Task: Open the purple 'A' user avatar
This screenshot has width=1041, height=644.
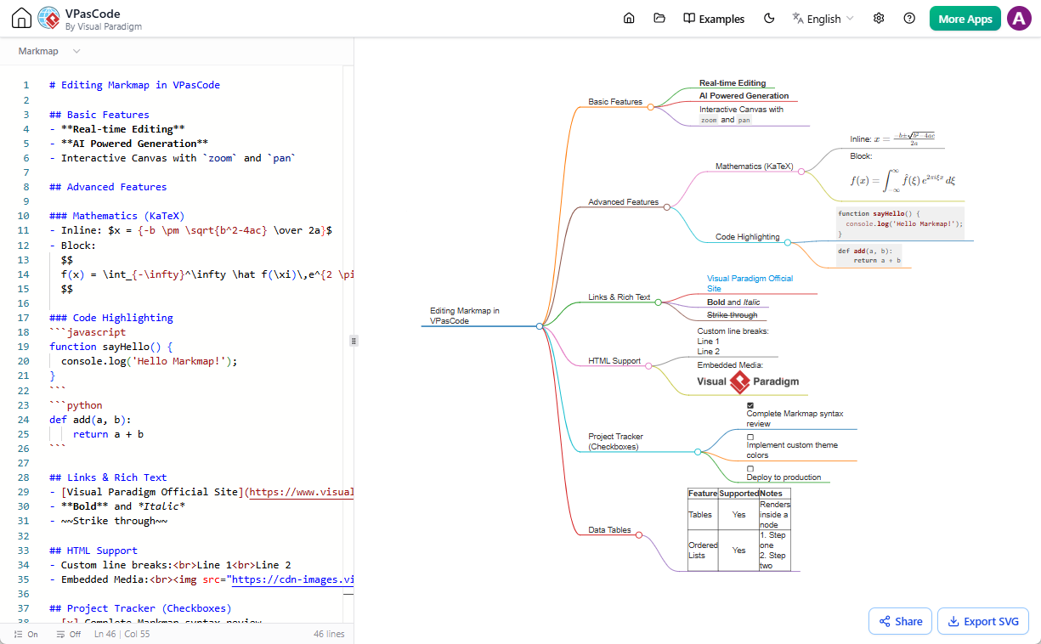Action: coord(1019,19)
